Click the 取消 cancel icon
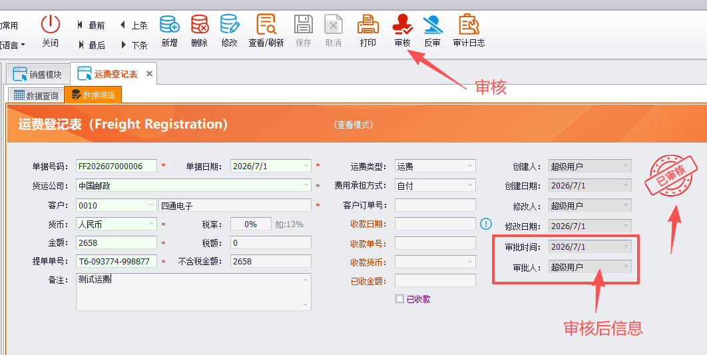 (334, 24)
